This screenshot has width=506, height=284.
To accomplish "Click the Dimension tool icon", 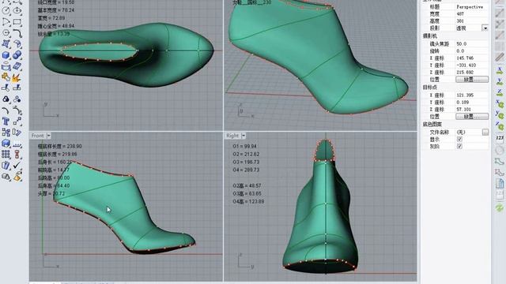I will point(17,144).
